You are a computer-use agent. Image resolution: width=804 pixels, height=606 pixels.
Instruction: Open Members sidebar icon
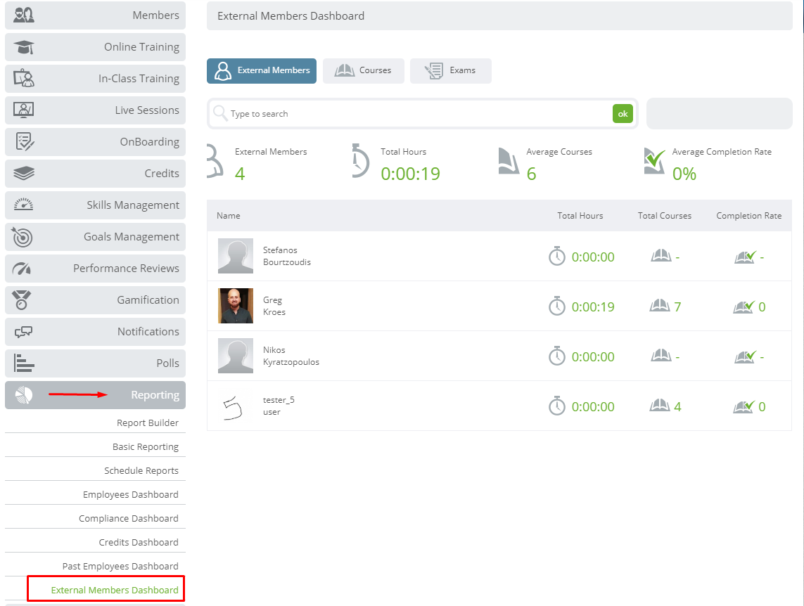[x=24, y=15]
